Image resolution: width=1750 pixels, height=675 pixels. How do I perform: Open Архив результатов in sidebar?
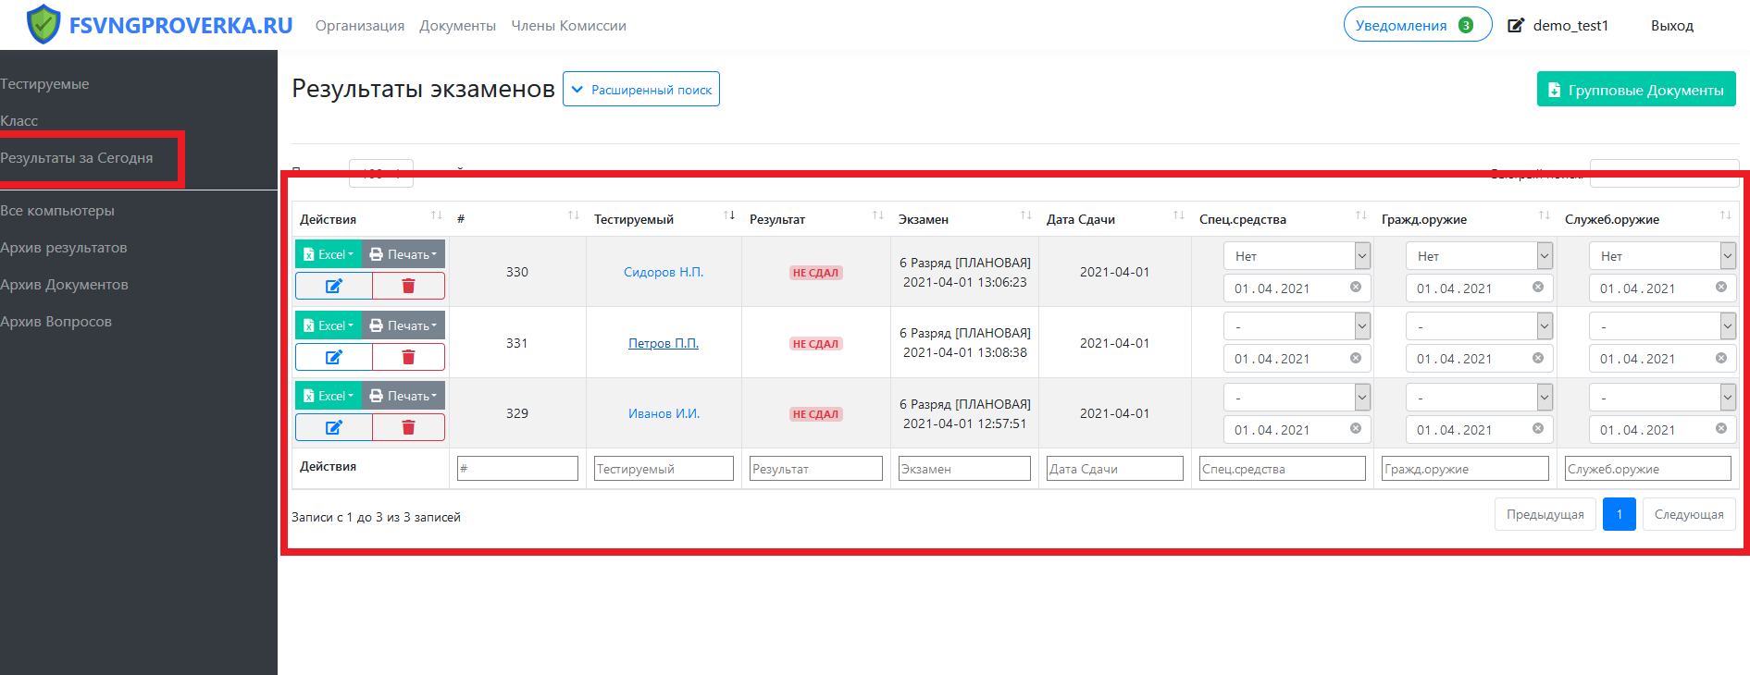64,248
